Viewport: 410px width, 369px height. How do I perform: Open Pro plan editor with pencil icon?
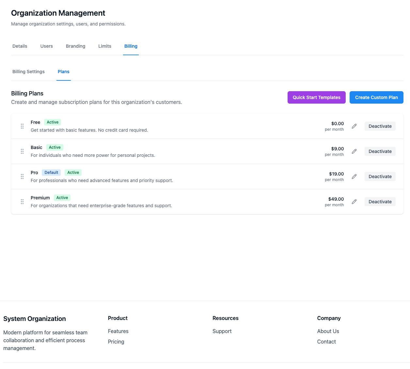[x=354, y=176]
